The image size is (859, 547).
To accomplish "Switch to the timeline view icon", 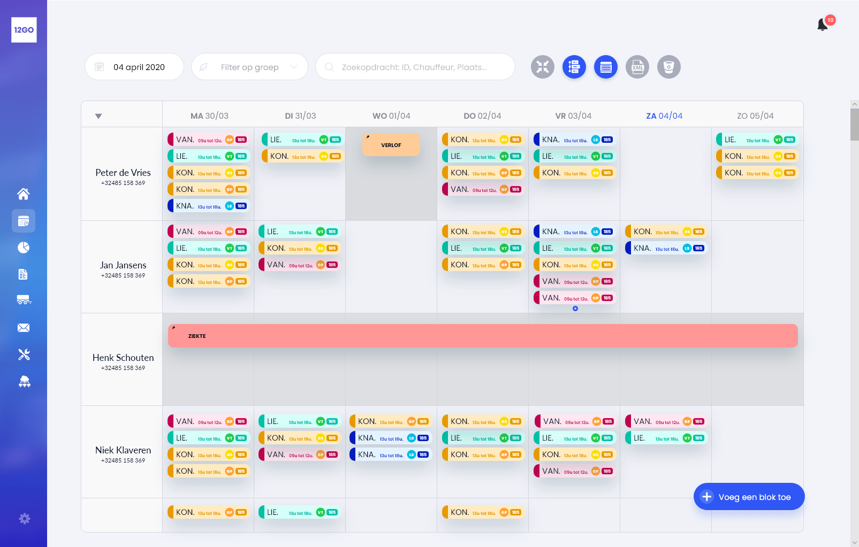I will 574,67.
